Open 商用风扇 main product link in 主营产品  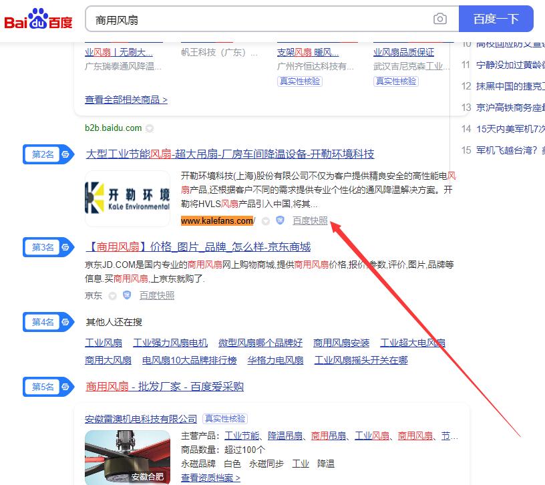415,436
